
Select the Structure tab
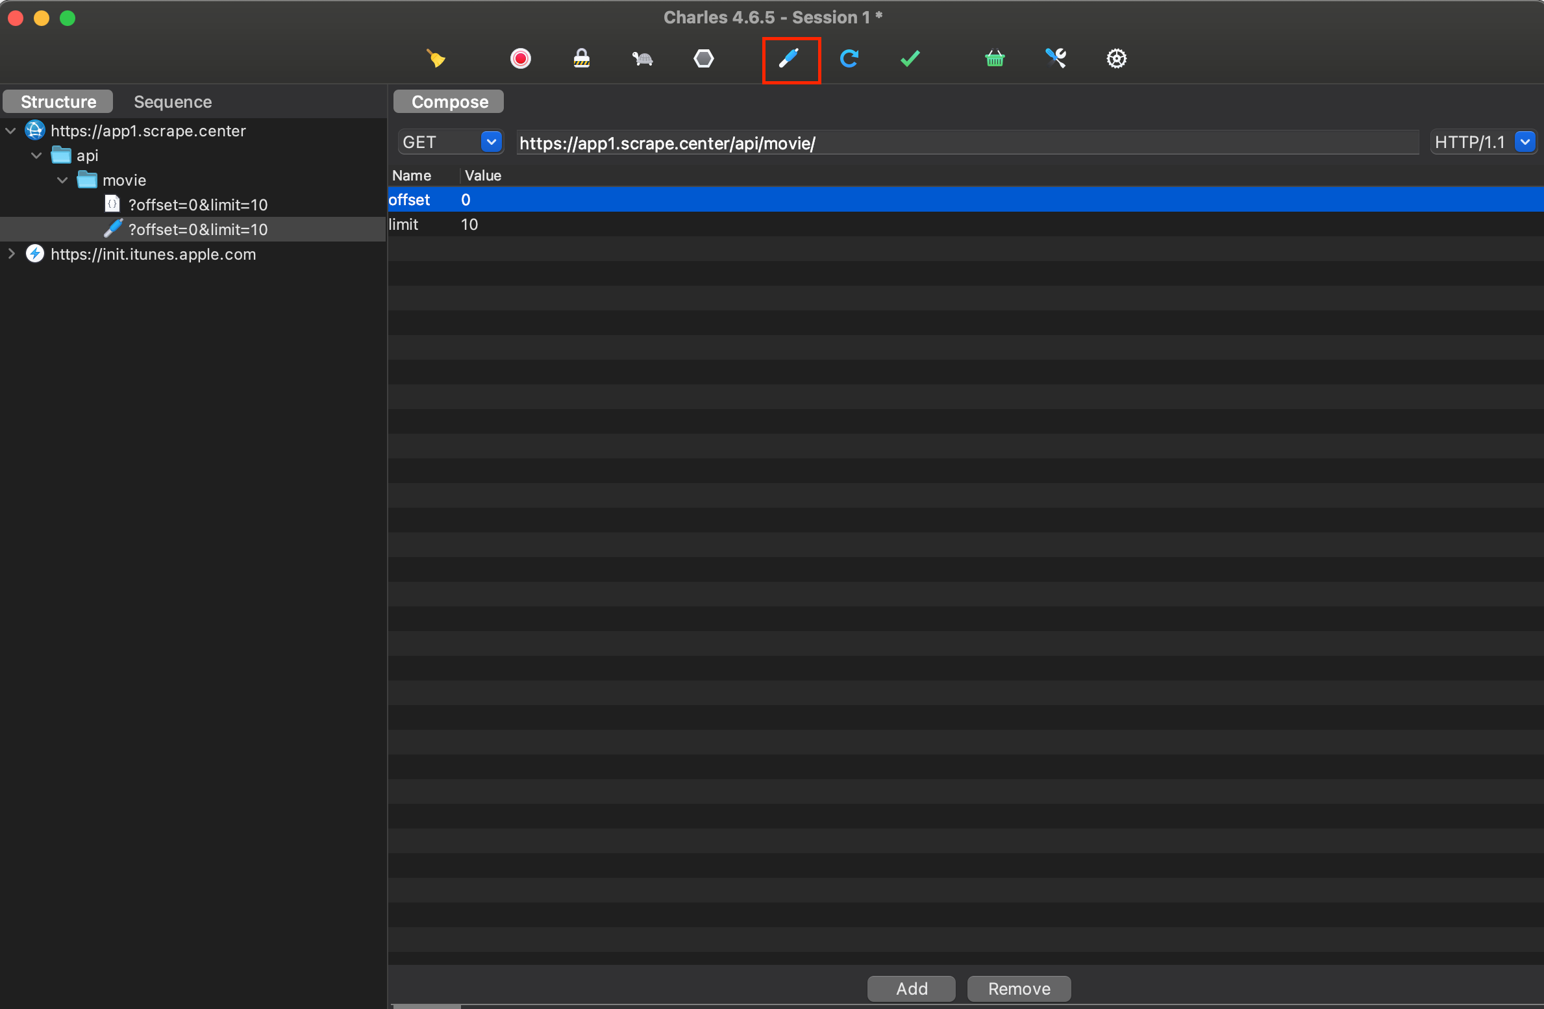pos(58,102)
